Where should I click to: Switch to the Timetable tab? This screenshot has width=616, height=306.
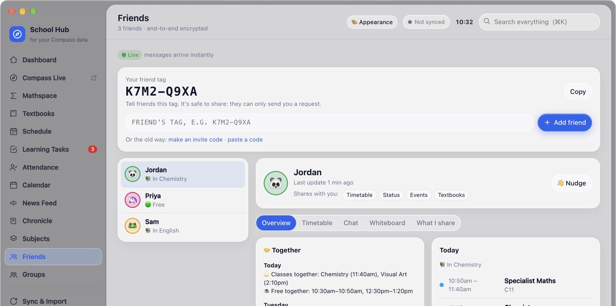tap(317, 223)
